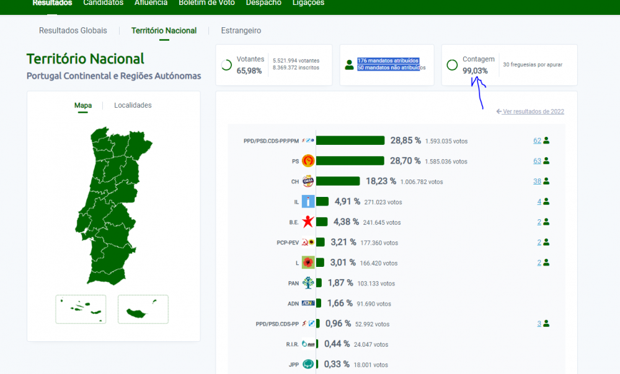
Task: Click person icon in the L row
Action: [546, 263]
